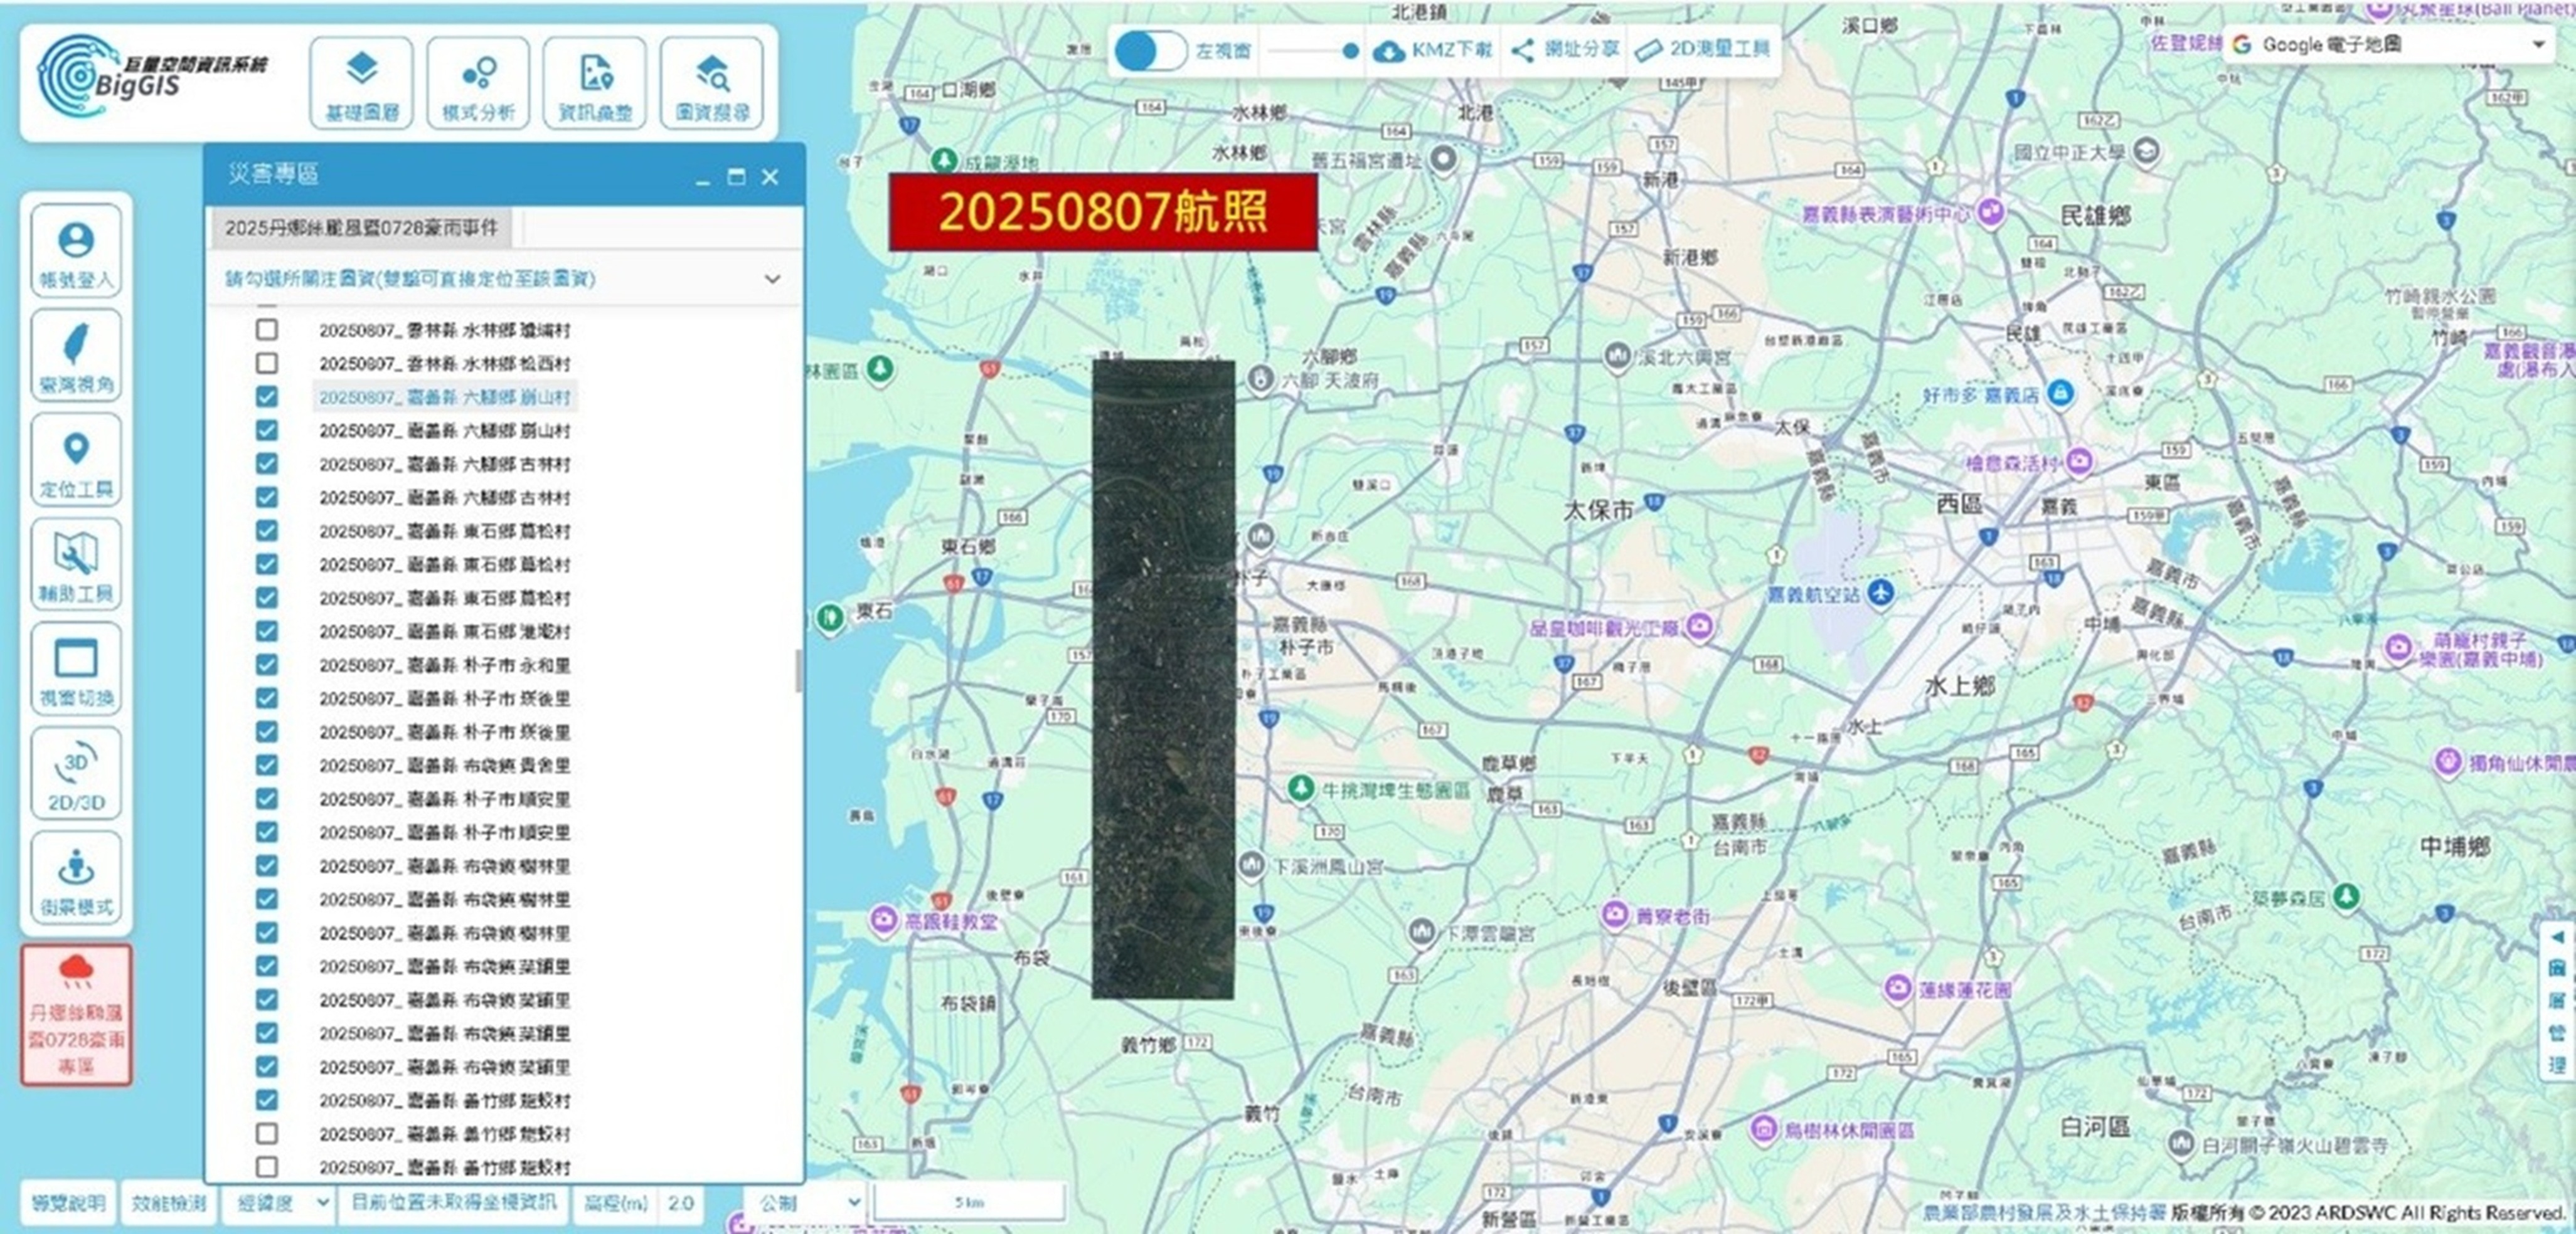Click the 高程(m) elevation input field
The width and height of the screenshot is (2576, 1234).
click(680, 1203)
